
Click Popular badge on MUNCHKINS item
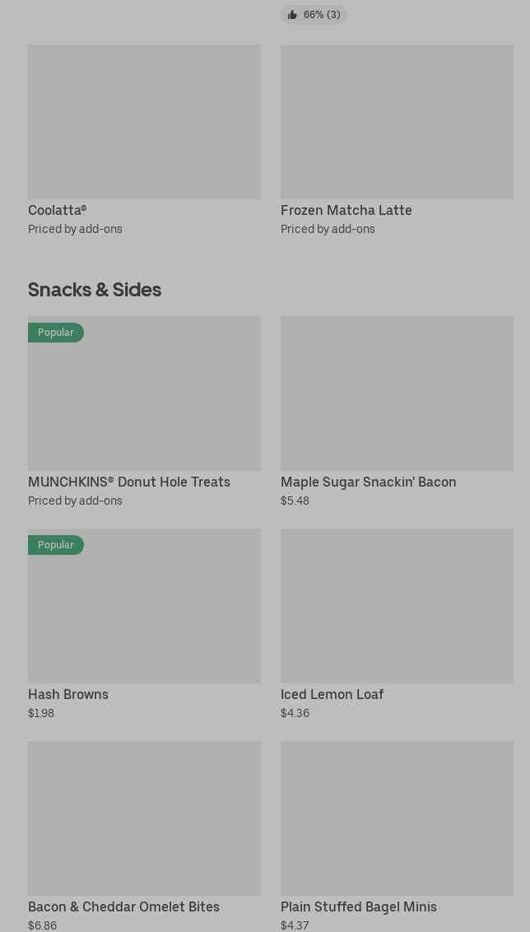click(x=56, y=333)
